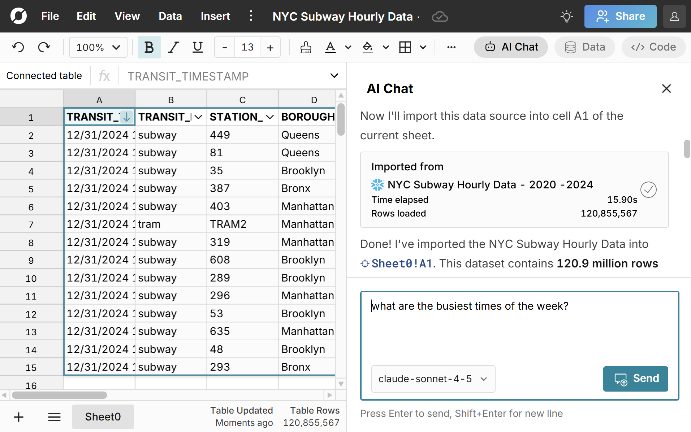Open the Insert menu
691x432 pixels.
[215, 16]
